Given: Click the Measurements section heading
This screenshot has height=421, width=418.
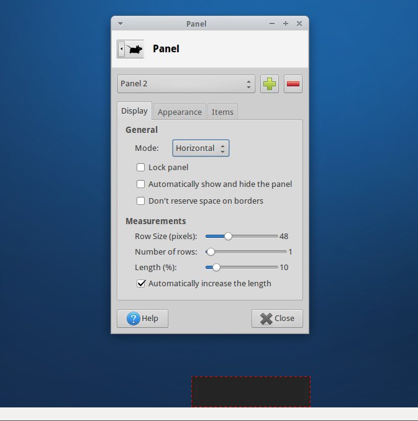Looking at the screenshot, I should click(156, 221).
